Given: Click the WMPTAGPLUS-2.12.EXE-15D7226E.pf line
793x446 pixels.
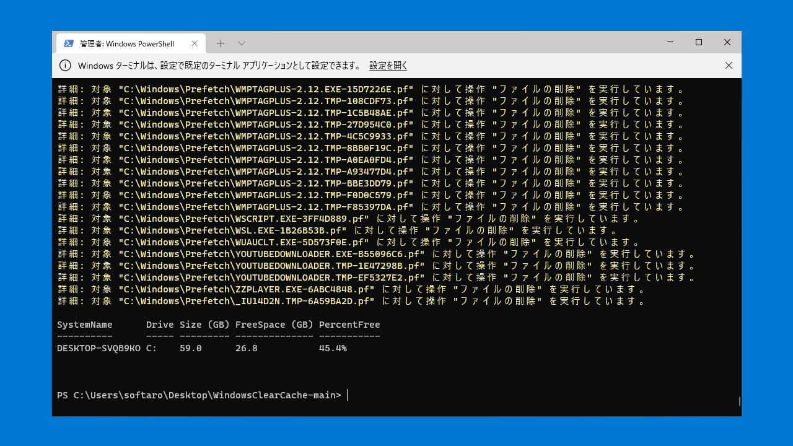Looking at the screenshot, I should pos(370,89).
